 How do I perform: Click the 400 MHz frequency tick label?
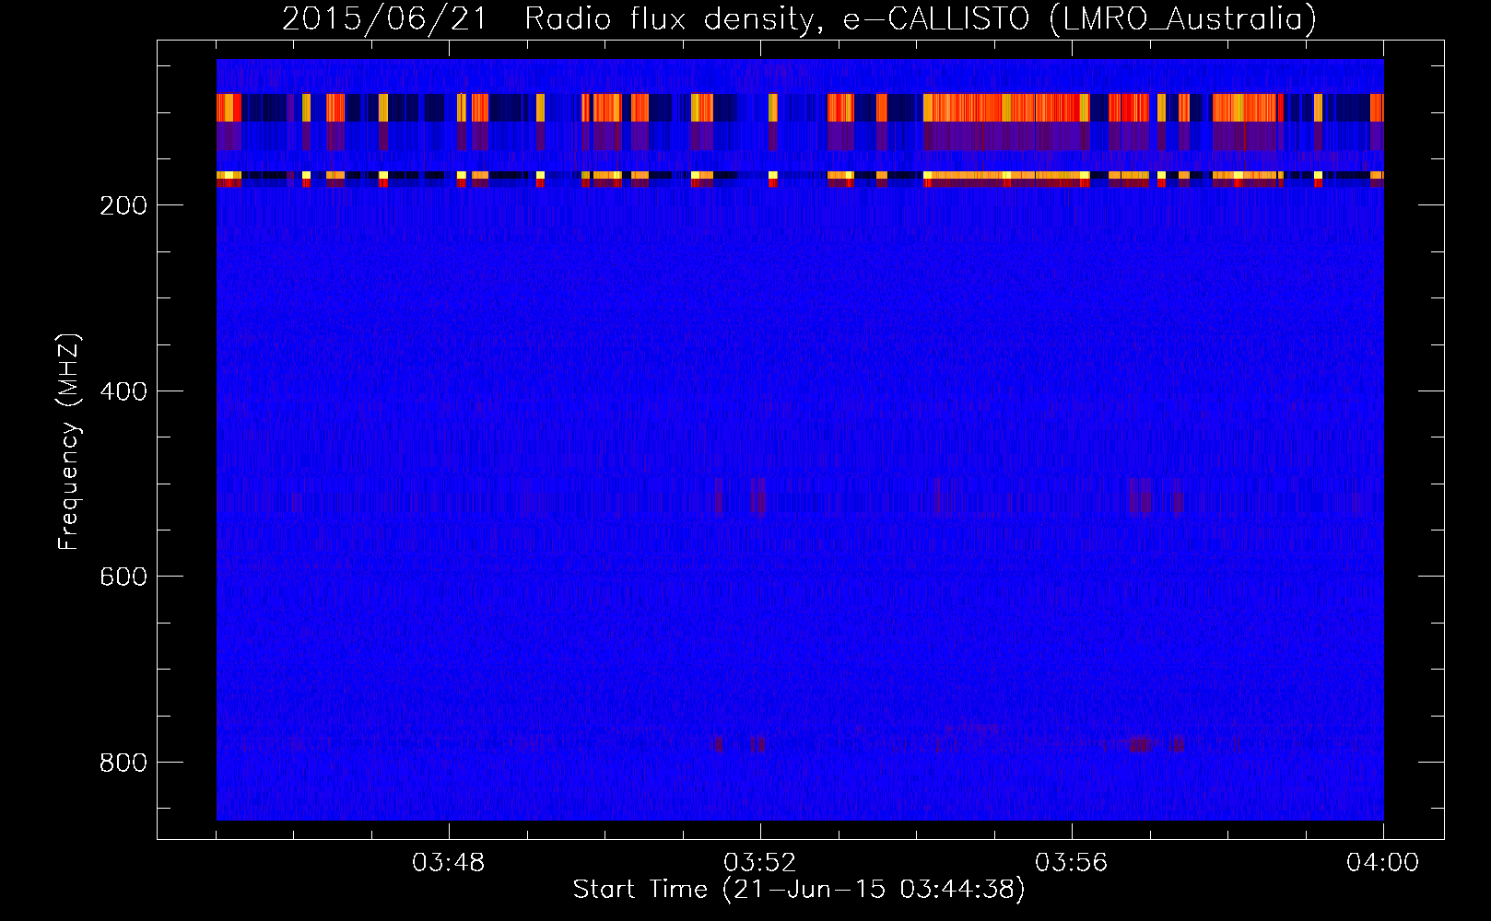123,391
